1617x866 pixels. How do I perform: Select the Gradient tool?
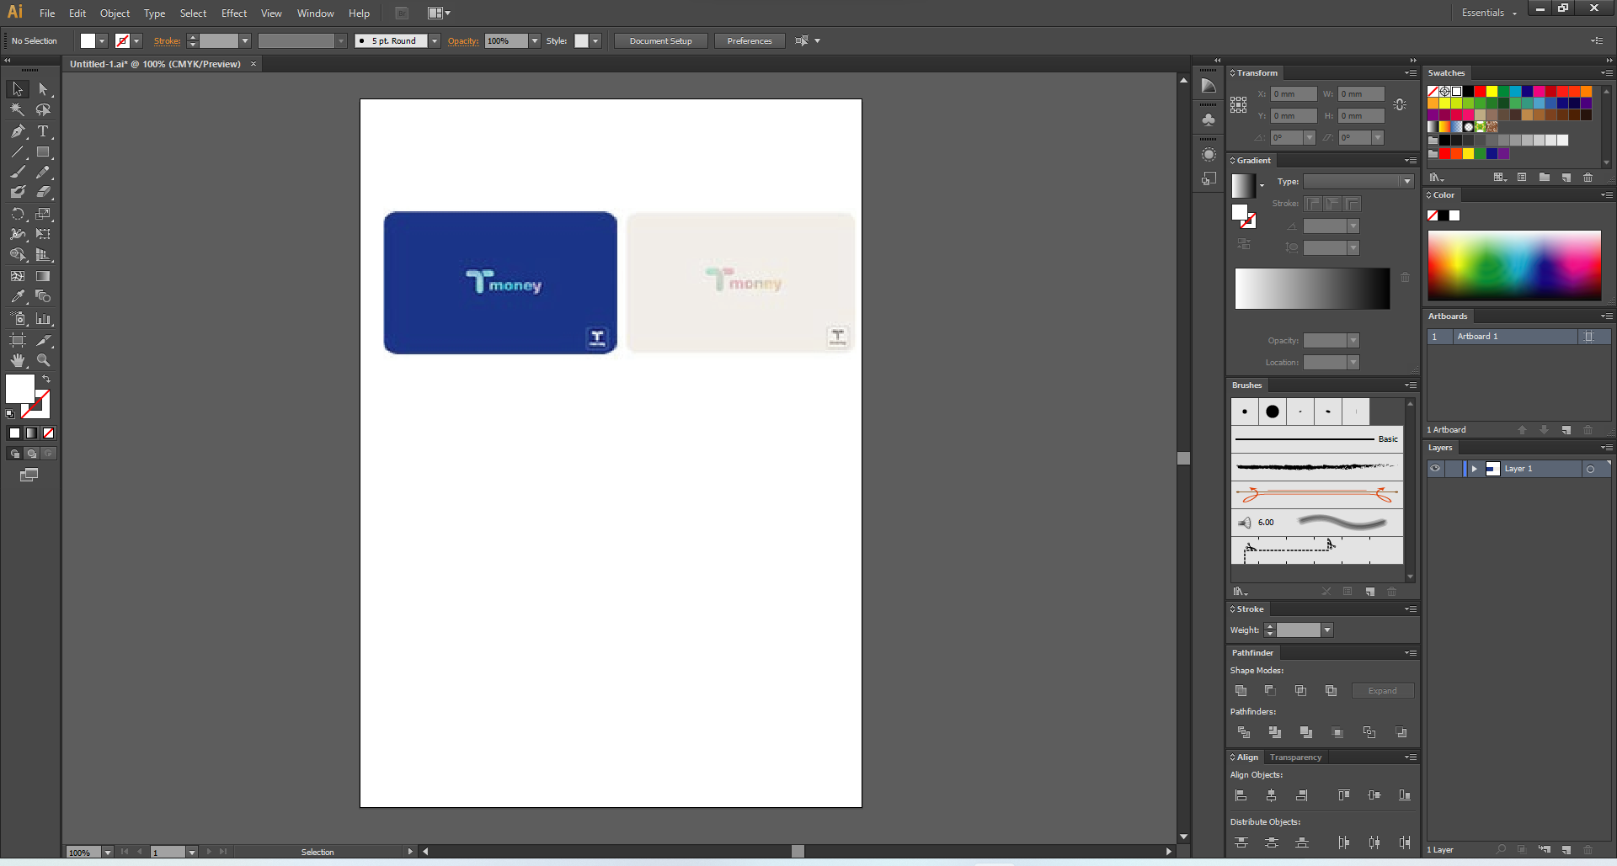pyautogui.click(x=43, y=276)
